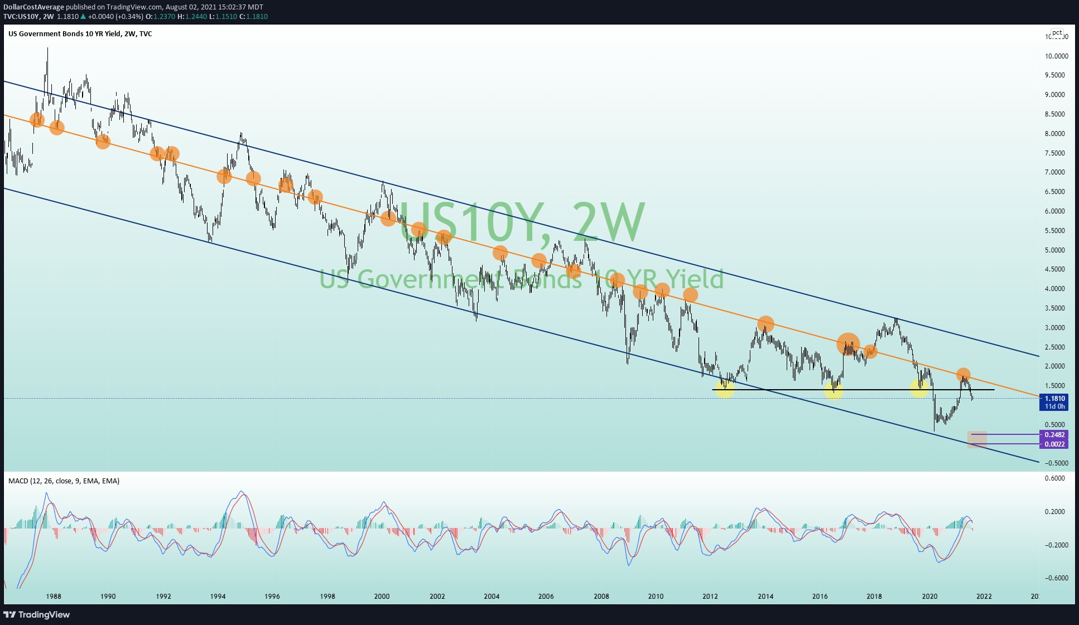Click the pct scale label
This screenshot has width=1079, height=625.
[x=1057, y=33]
